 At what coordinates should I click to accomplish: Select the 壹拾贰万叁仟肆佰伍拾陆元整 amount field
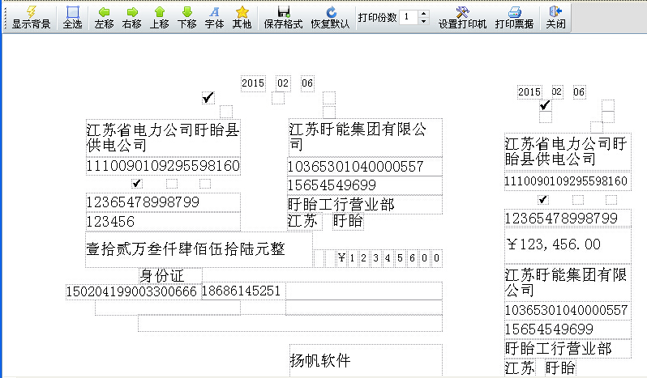coord(186,248)
